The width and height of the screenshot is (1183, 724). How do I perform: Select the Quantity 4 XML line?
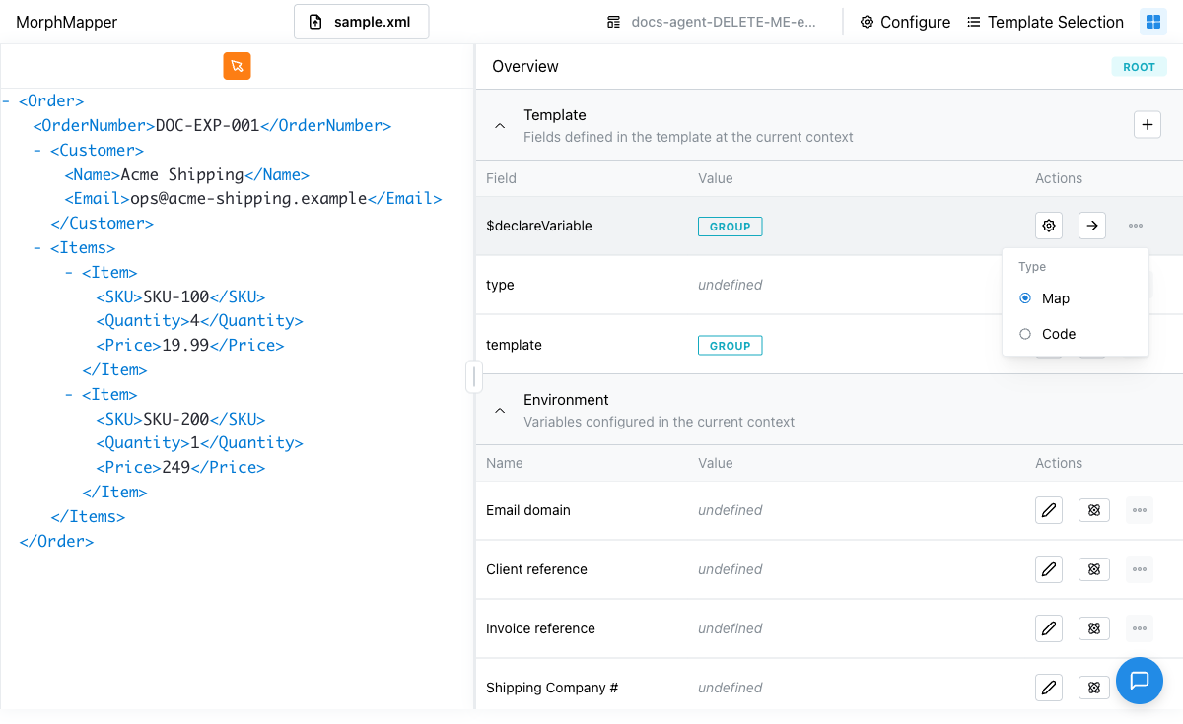(x=200, y=321)
